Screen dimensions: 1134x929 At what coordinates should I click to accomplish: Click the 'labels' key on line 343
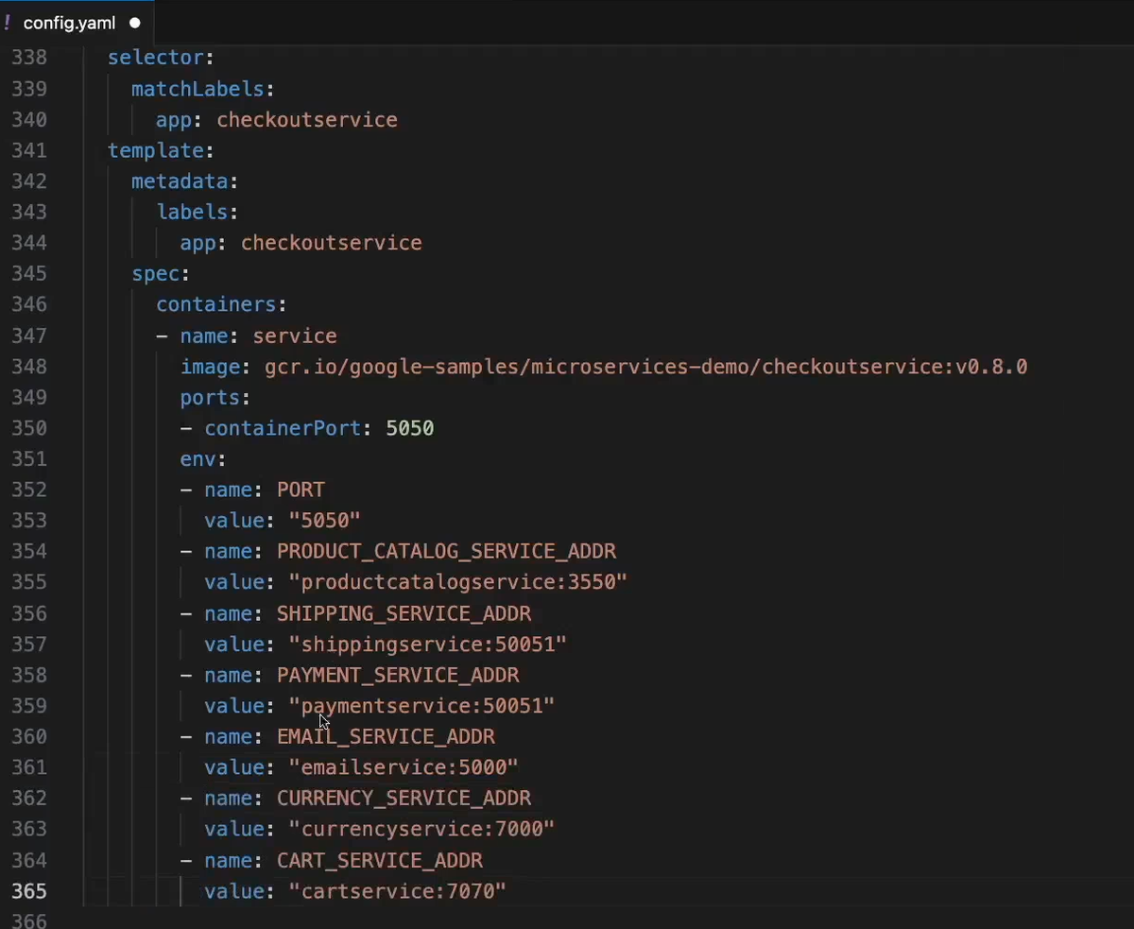[x=192, y=212]
